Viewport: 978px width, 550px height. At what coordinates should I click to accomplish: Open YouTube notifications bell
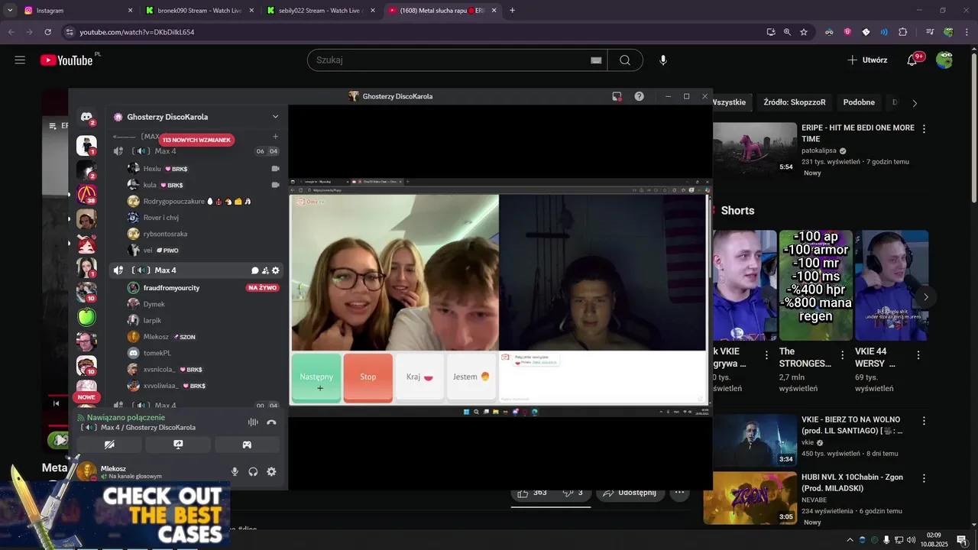[x=912, y=60]
